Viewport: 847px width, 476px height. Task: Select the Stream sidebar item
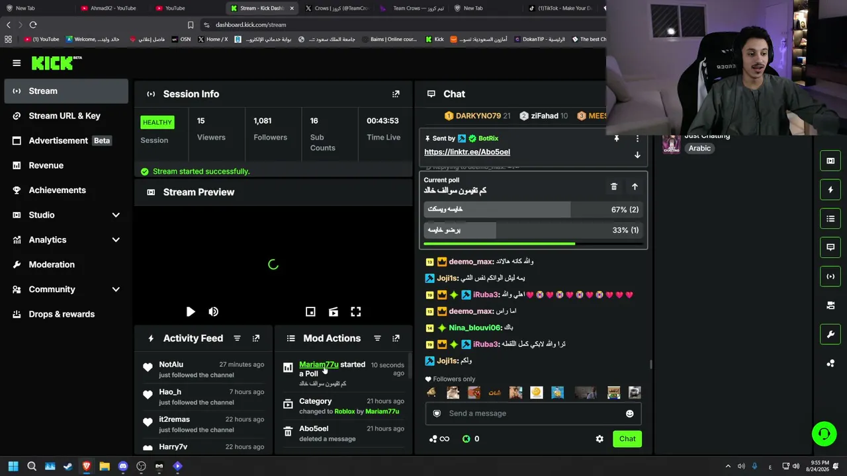coord(66,91)
